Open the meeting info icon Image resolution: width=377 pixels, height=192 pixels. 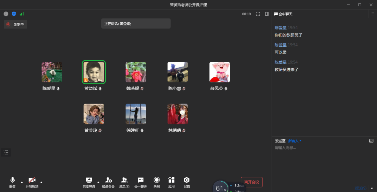coord(6,14)
